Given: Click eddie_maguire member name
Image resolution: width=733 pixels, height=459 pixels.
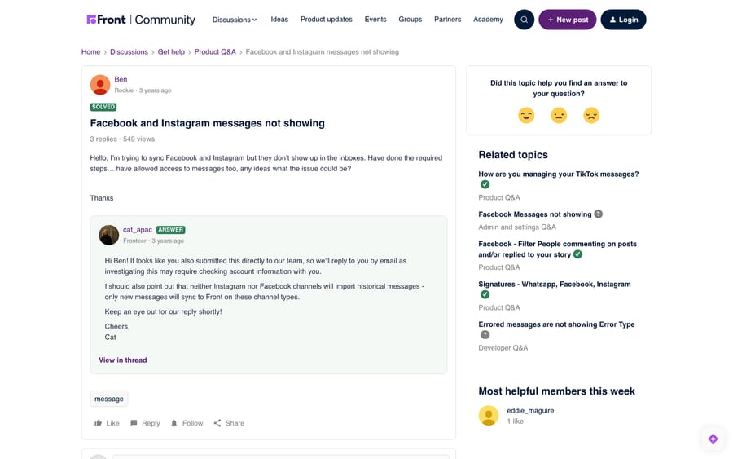Looking at the screenshot, I should (x=530, y=410).
